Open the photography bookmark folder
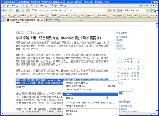Image resolution: width=159 pixels, height=116 pixels. coord(115,16)
